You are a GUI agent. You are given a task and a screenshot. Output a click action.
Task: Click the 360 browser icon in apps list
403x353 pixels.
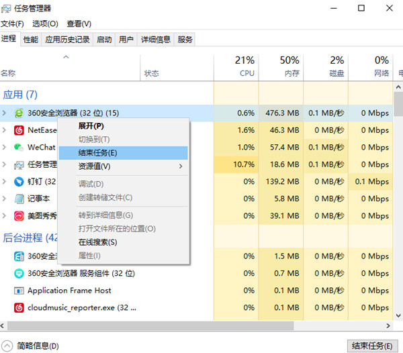(x=19, y=113)
